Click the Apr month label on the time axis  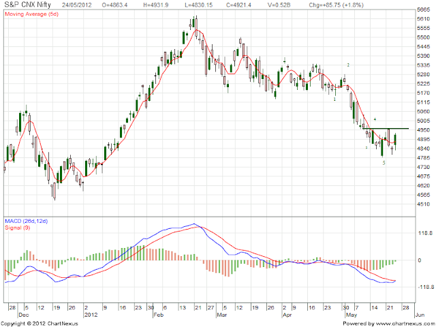pos(287,315)
